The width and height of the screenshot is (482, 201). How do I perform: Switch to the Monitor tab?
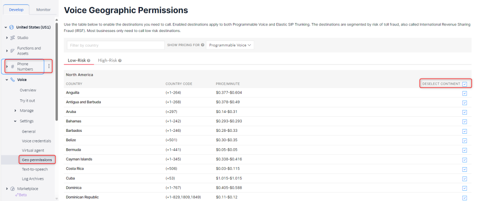(x=43, y=9)
